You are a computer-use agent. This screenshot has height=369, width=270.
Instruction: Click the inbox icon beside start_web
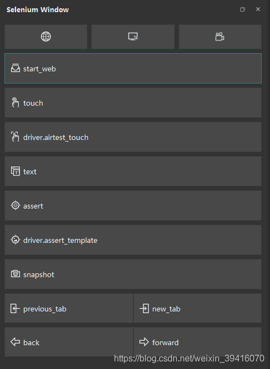pyautogui.click(x=15, y=68)
